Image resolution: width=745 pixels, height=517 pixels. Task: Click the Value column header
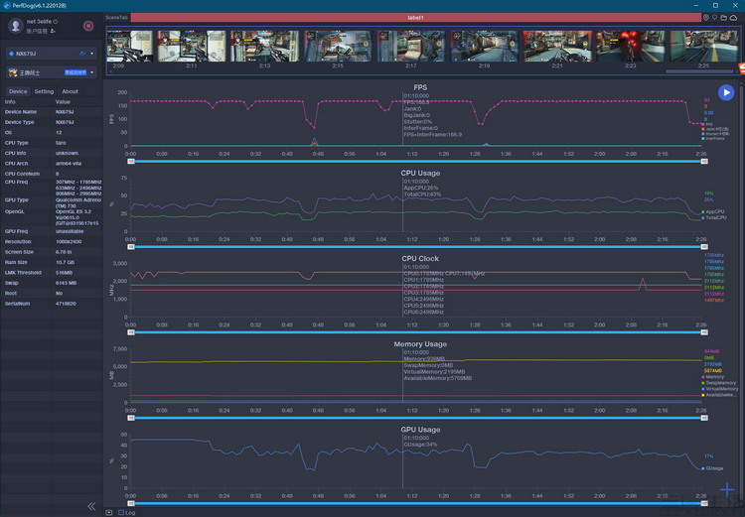[x=63, y=101]
